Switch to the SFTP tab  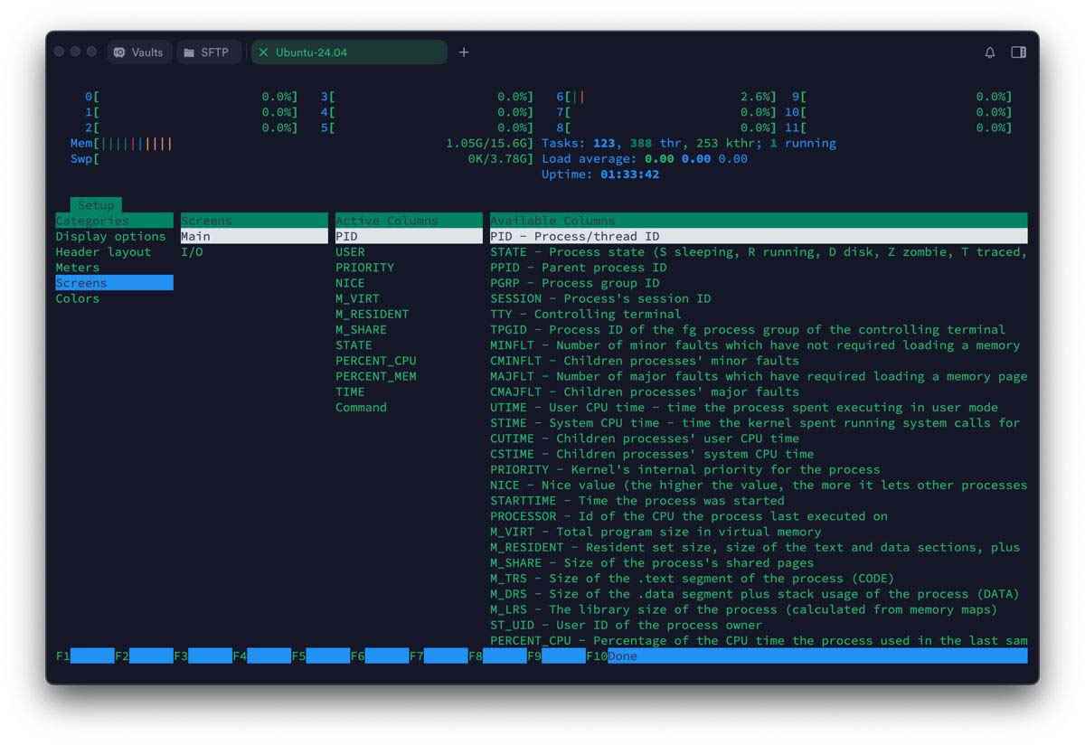click(207, 52)
